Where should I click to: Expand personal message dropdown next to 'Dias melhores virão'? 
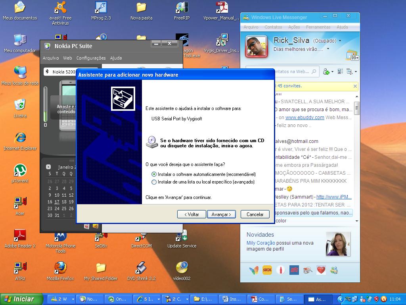pos(328,49)
